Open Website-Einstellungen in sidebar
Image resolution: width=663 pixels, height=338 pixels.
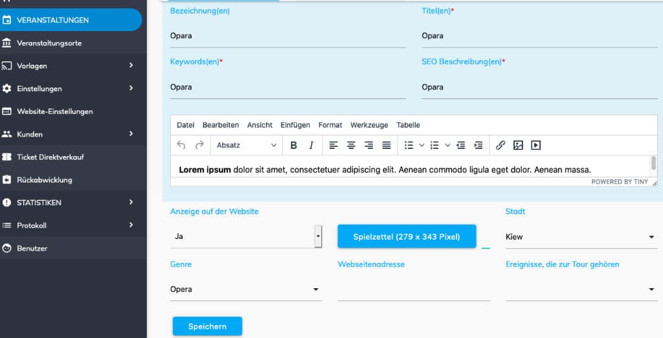pos(73,111)
